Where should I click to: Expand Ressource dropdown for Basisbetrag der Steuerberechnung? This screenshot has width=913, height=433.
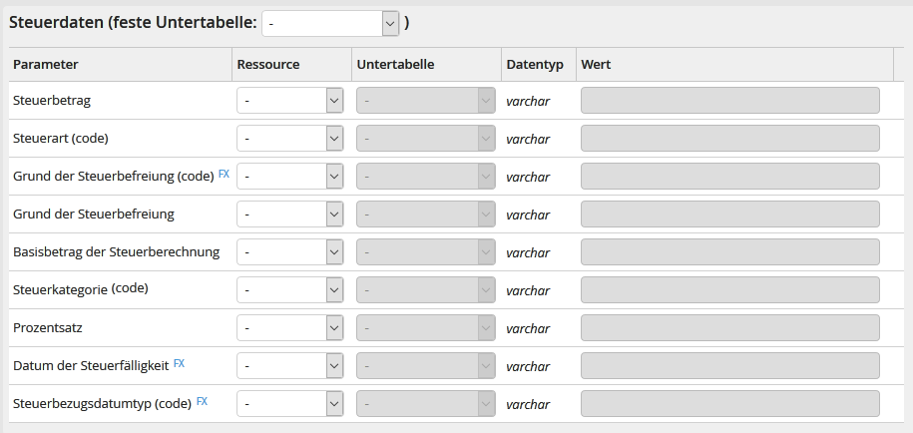point(289,252)
